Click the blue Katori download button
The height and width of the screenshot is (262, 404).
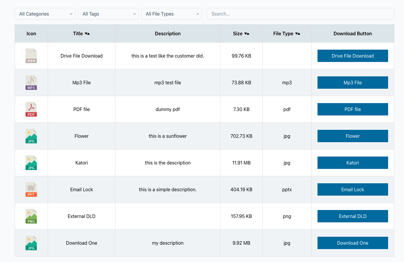pos(353,163)
